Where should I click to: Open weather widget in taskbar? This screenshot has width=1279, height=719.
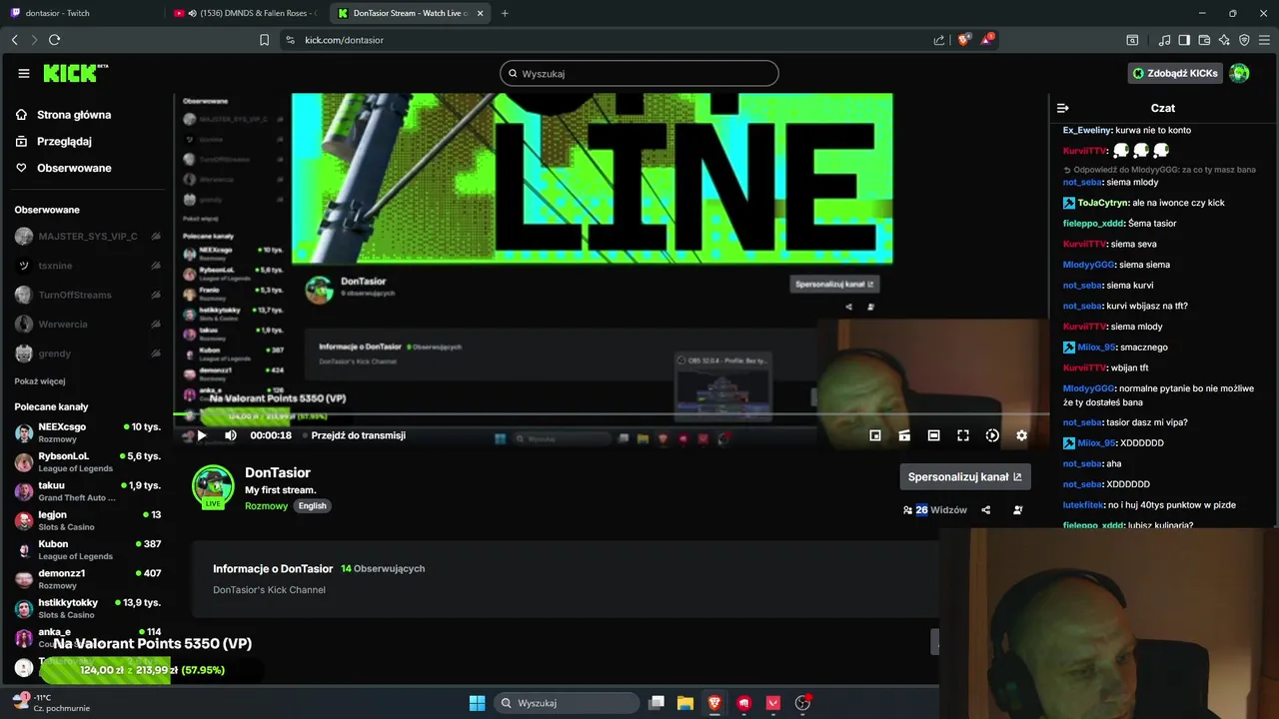point(50,702)
